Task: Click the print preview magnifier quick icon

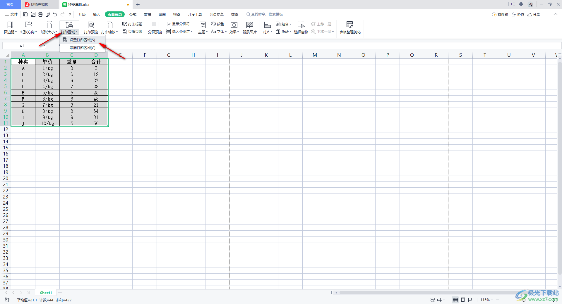Action: 48,14
